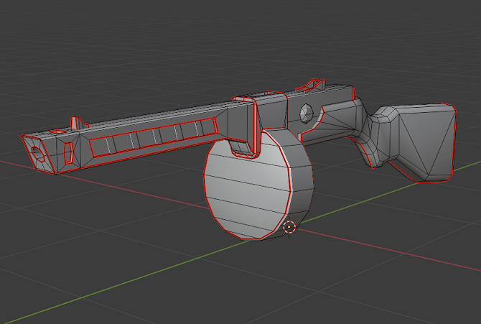Select the drum magazine's round front face
The height and width of the screenshot is (324, 481).
point(247,190)
